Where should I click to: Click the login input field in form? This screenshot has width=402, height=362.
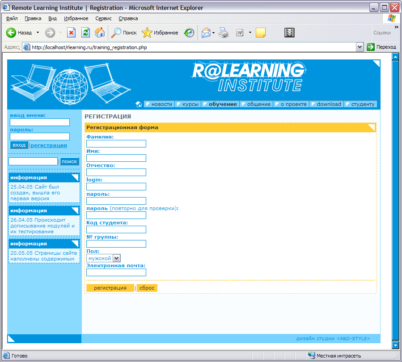click(116, 187)
